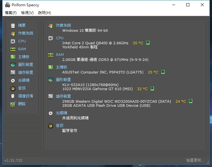The image size is (212, 167).
Task: Open 摘要 section from sidebar label
Action: coord(22,25)
